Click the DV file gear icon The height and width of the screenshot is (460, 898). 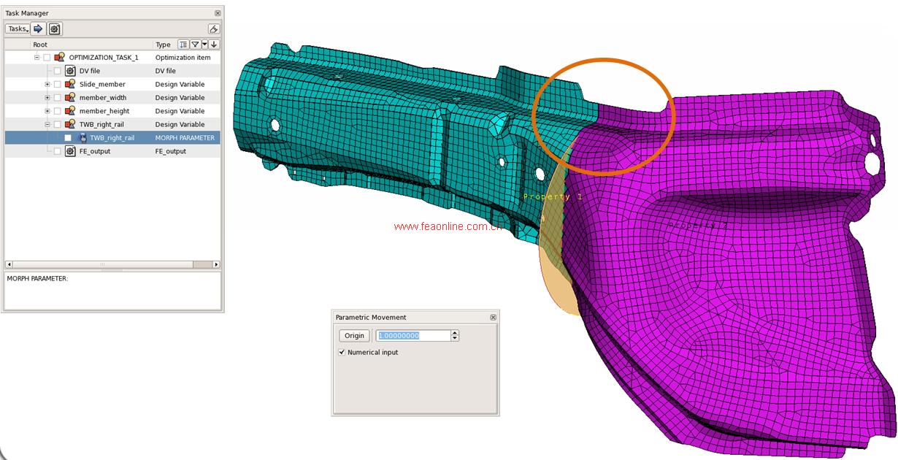[70, 71]
